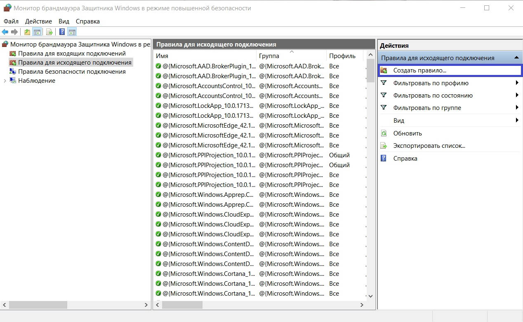The image size is (523, 322).
Task: Open the Справка menu in menu bar
Action: pos(88,21)
